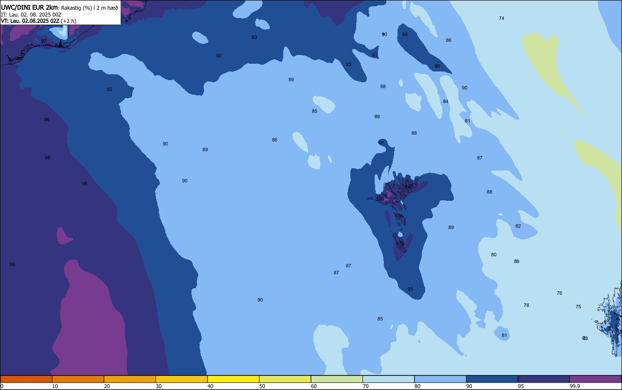
Task: Click the humidity value 74 on map
Action: click(501, 18)
